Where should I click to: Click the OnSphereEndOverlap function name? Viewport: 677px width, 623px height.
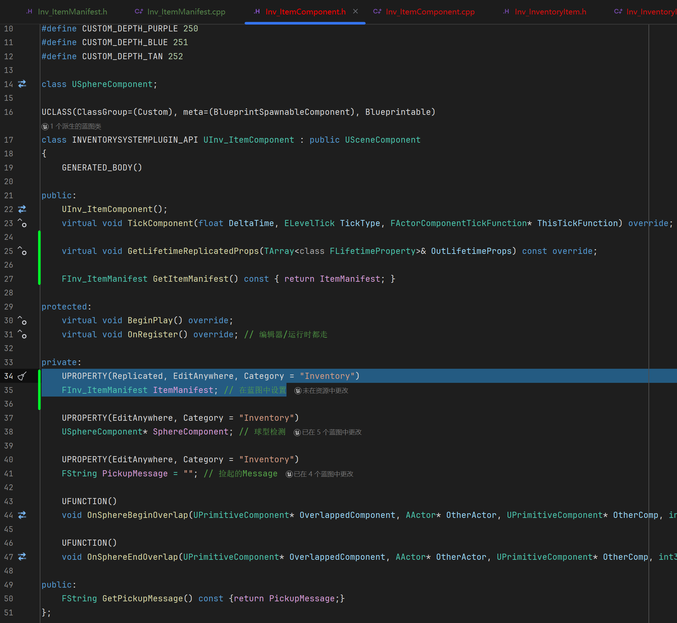[x=133, y=557]
